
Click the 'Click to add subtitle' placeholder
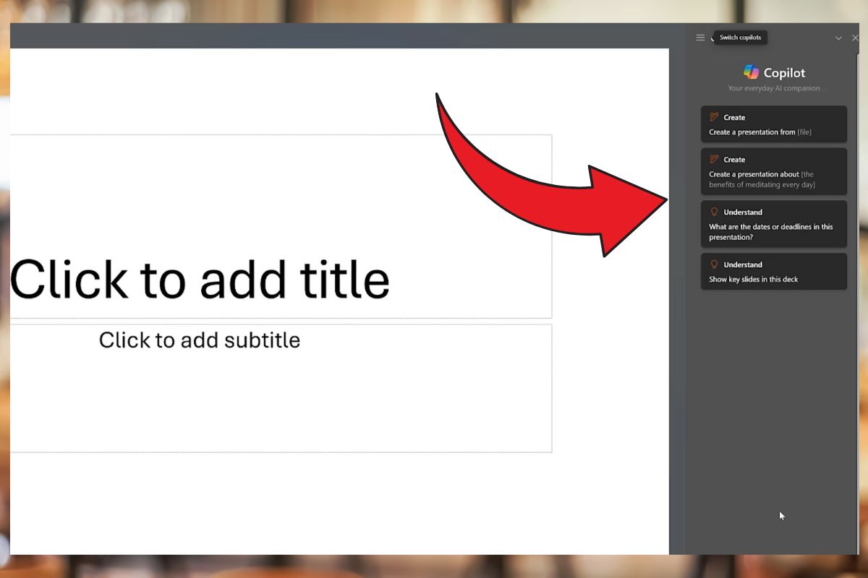point(281,388)
